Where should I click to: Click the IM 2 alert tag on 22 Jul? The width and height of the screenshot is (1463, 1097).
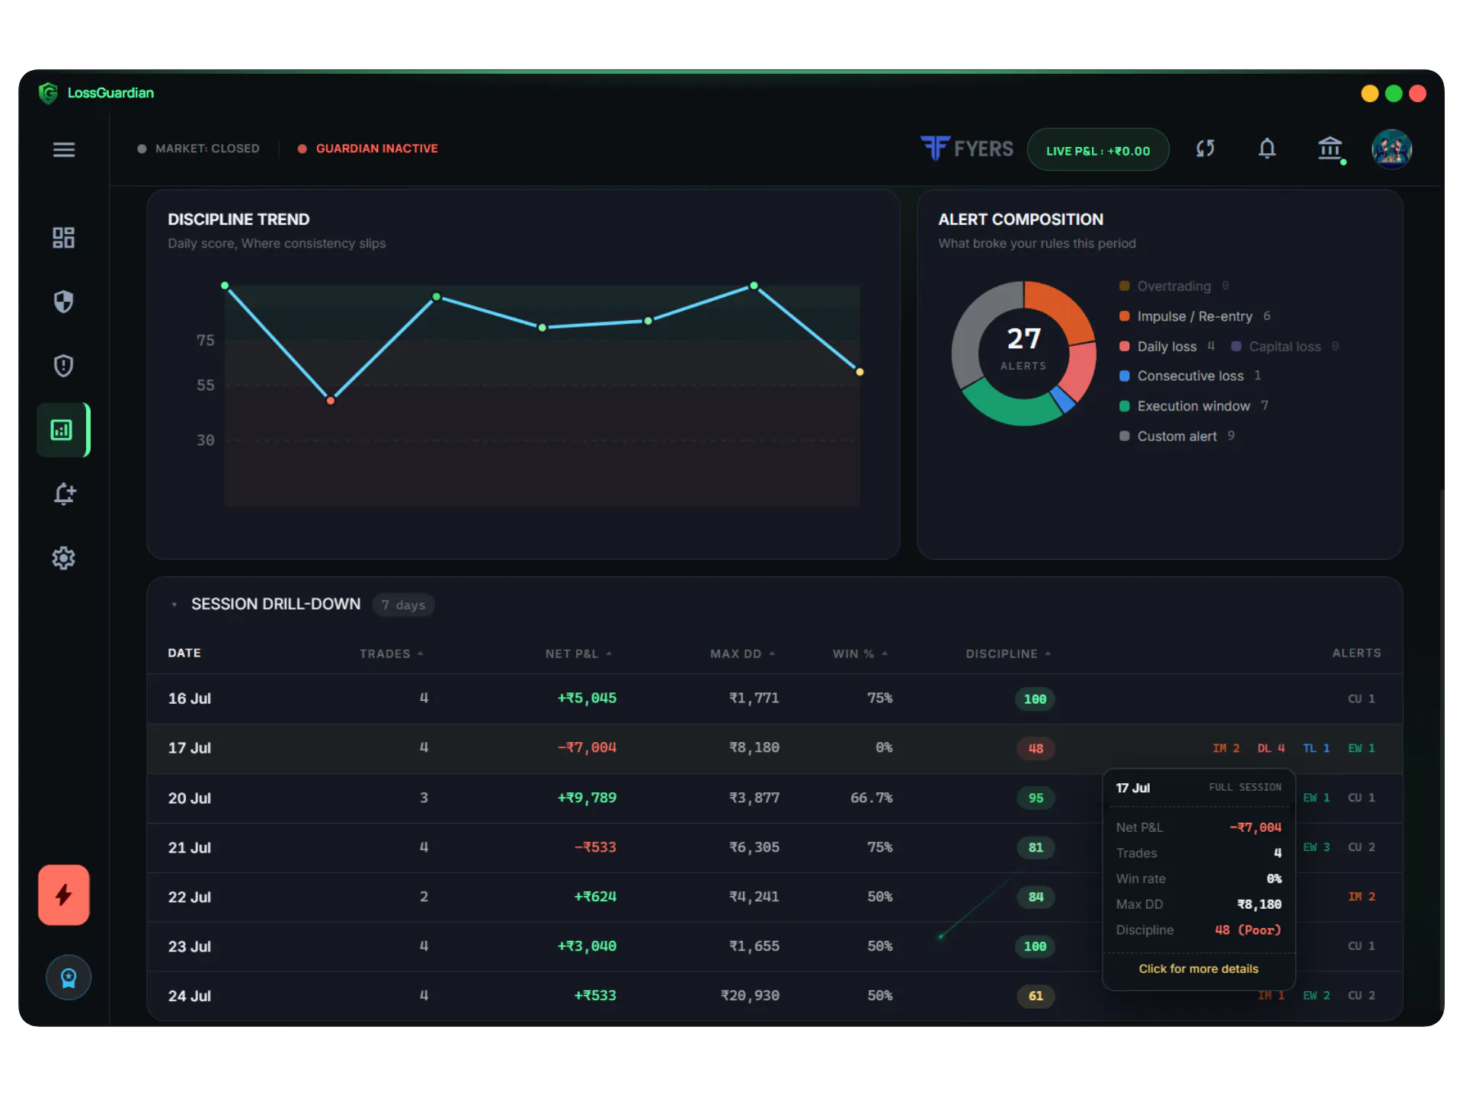tap(1361, 897)
